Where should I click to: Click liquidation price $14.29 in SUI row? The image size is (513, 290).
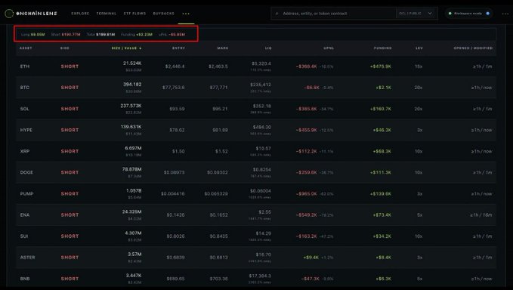tap(264, 233)
